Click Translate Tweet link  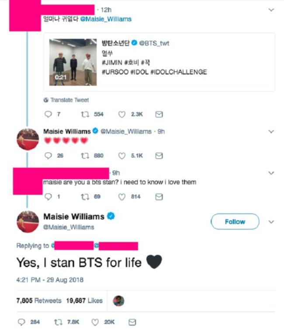[x=66, y=100]
